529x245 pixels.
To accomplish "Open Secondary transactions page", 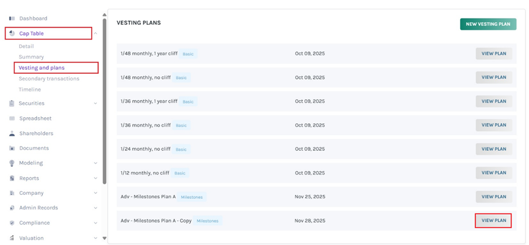I will (49, 79).
